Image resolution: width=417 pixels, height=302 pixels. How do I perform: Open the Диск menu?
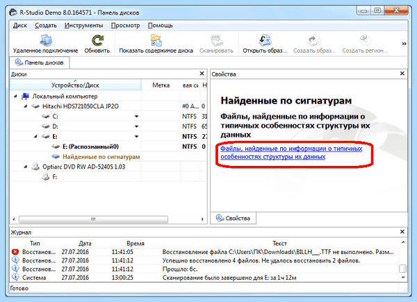point(20,26)
